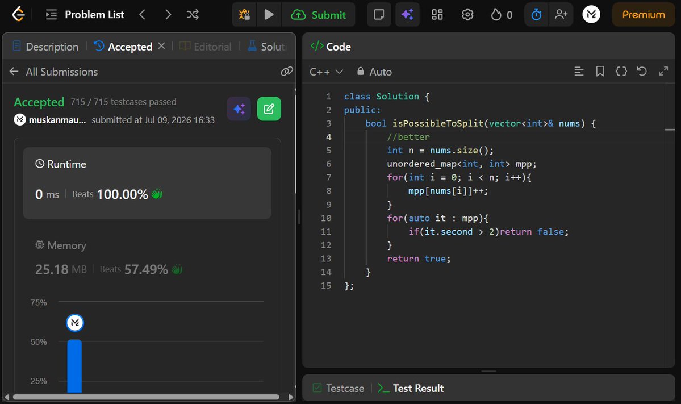Go to the next problem arrow
Screen dimensions: 681x404
(x=168, y=15)
